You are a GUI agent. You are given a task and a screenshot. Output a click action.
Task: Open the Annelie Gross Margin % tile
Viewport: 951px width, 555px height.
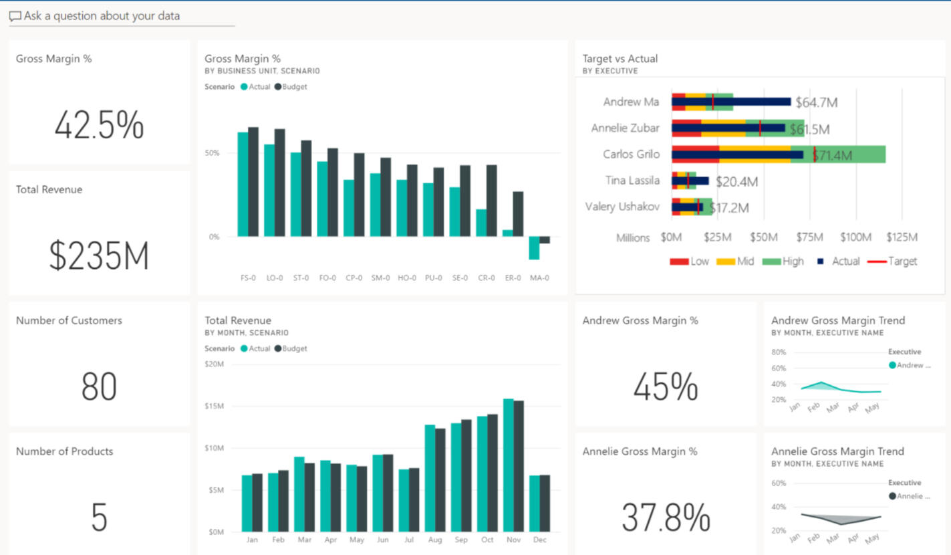click(x=664, y=495)
